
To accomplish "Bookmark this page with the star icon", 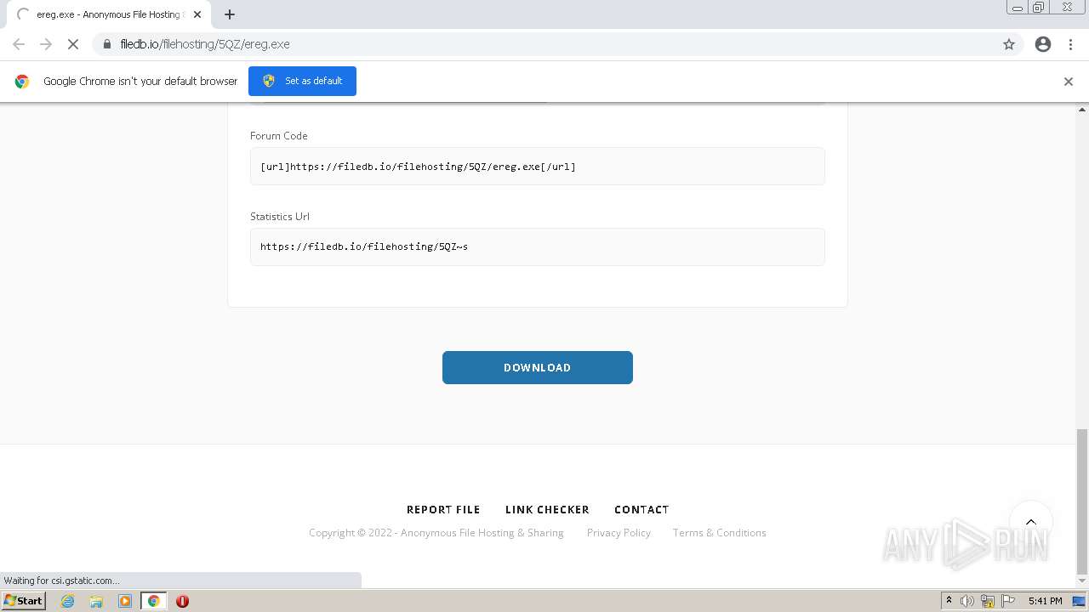I will (x=1009, y=44).
